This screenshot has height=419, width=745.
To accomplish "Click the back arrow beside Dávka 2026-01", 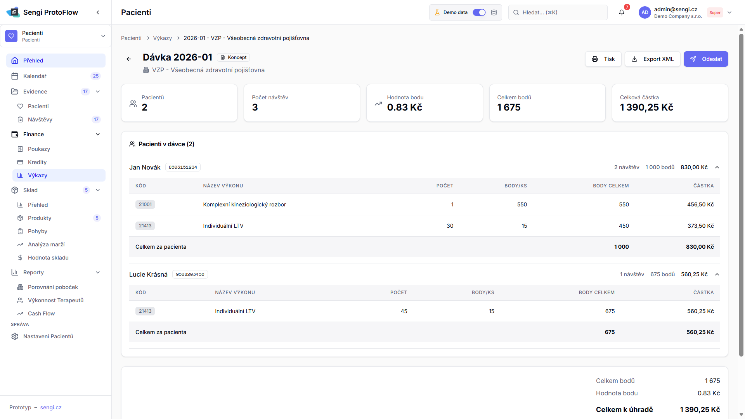I will (x=129, y=59).
